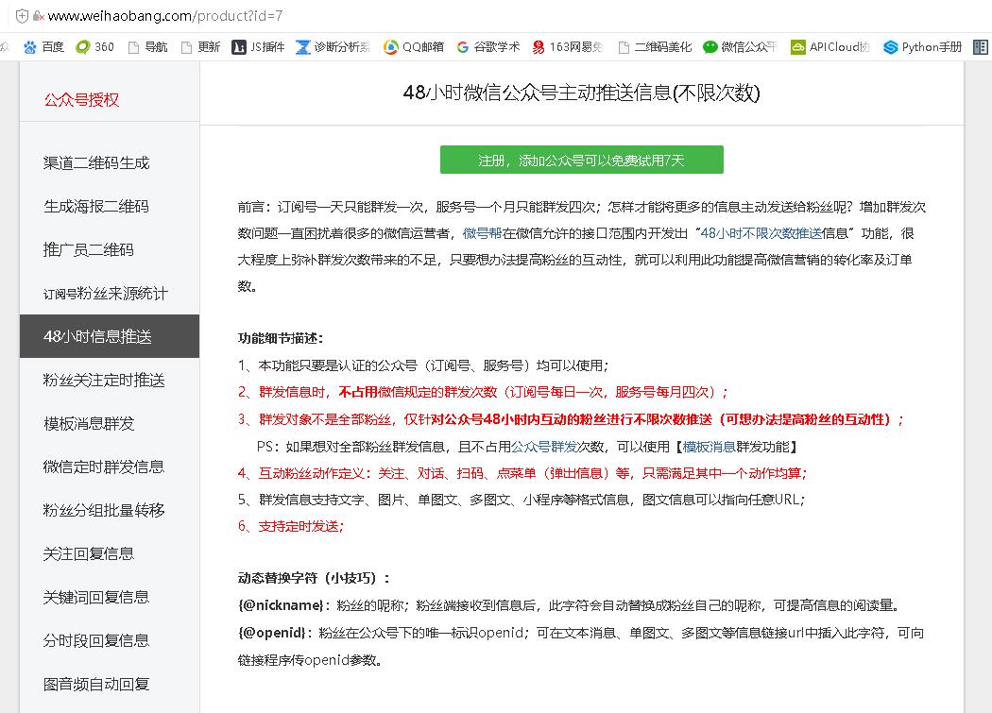Click red item 2 about 不占用群发次数
Screen dimensions: 992x713
484,392
